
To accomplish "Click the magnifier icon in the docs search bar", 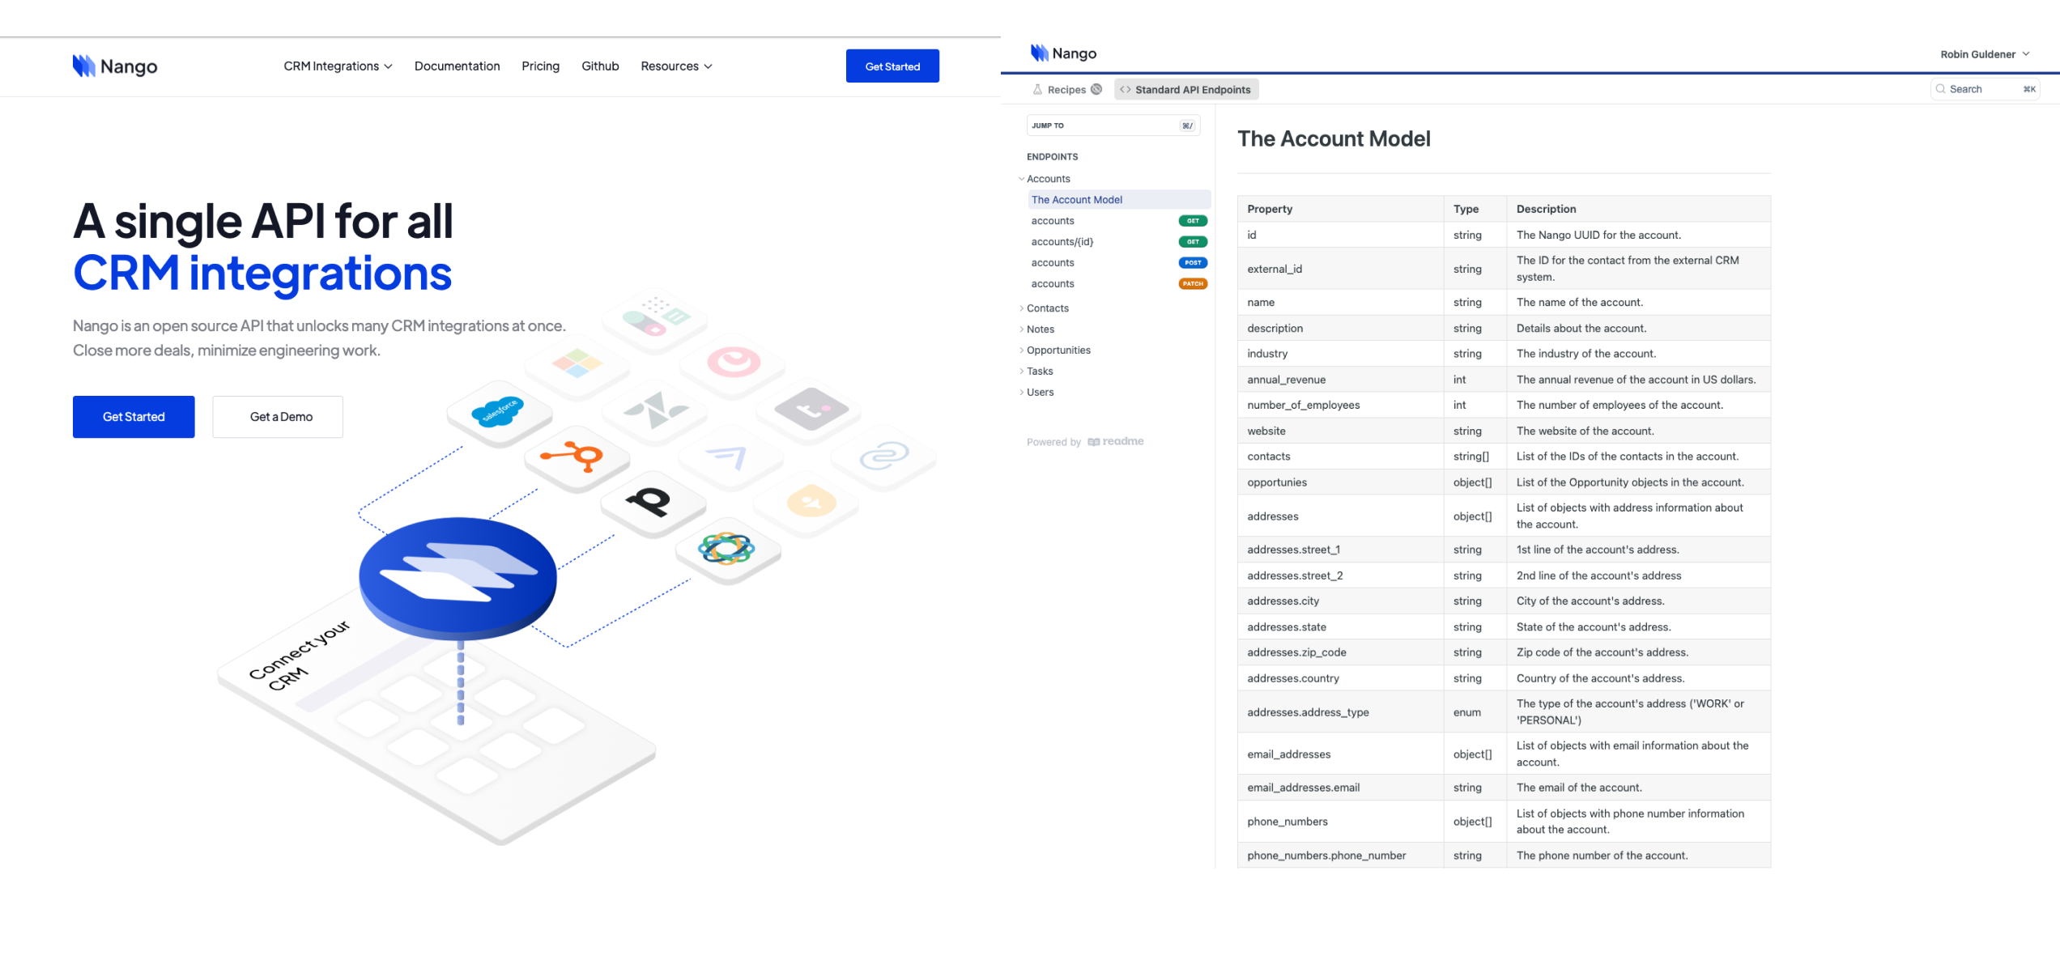I will tap(1941, 89).
